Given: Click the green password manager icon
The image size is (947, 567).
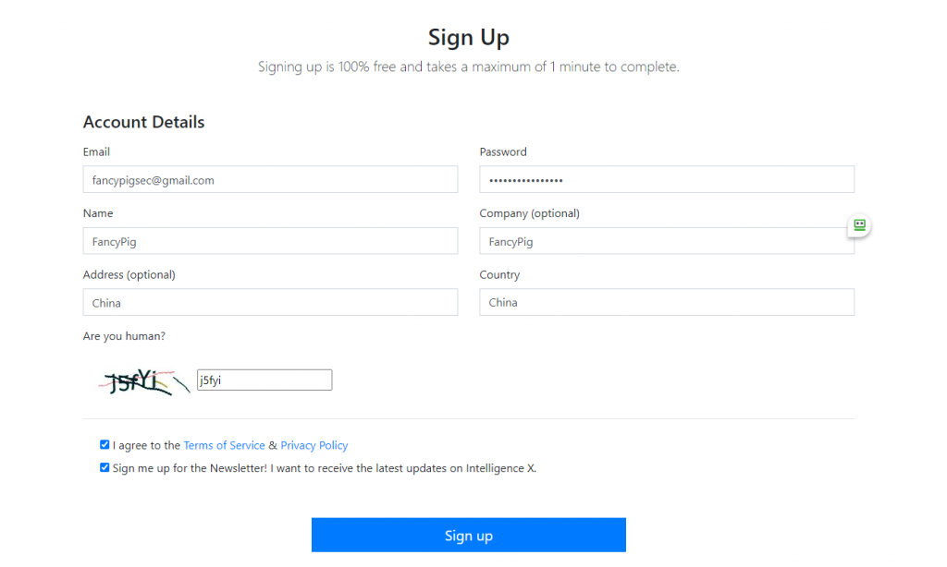Looking at the screenshot, I should [x=859, y=224].
